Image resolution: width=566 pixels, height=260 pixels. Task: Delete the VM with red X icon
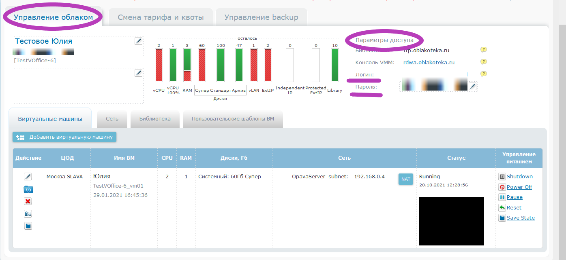[x=28, y=201]
